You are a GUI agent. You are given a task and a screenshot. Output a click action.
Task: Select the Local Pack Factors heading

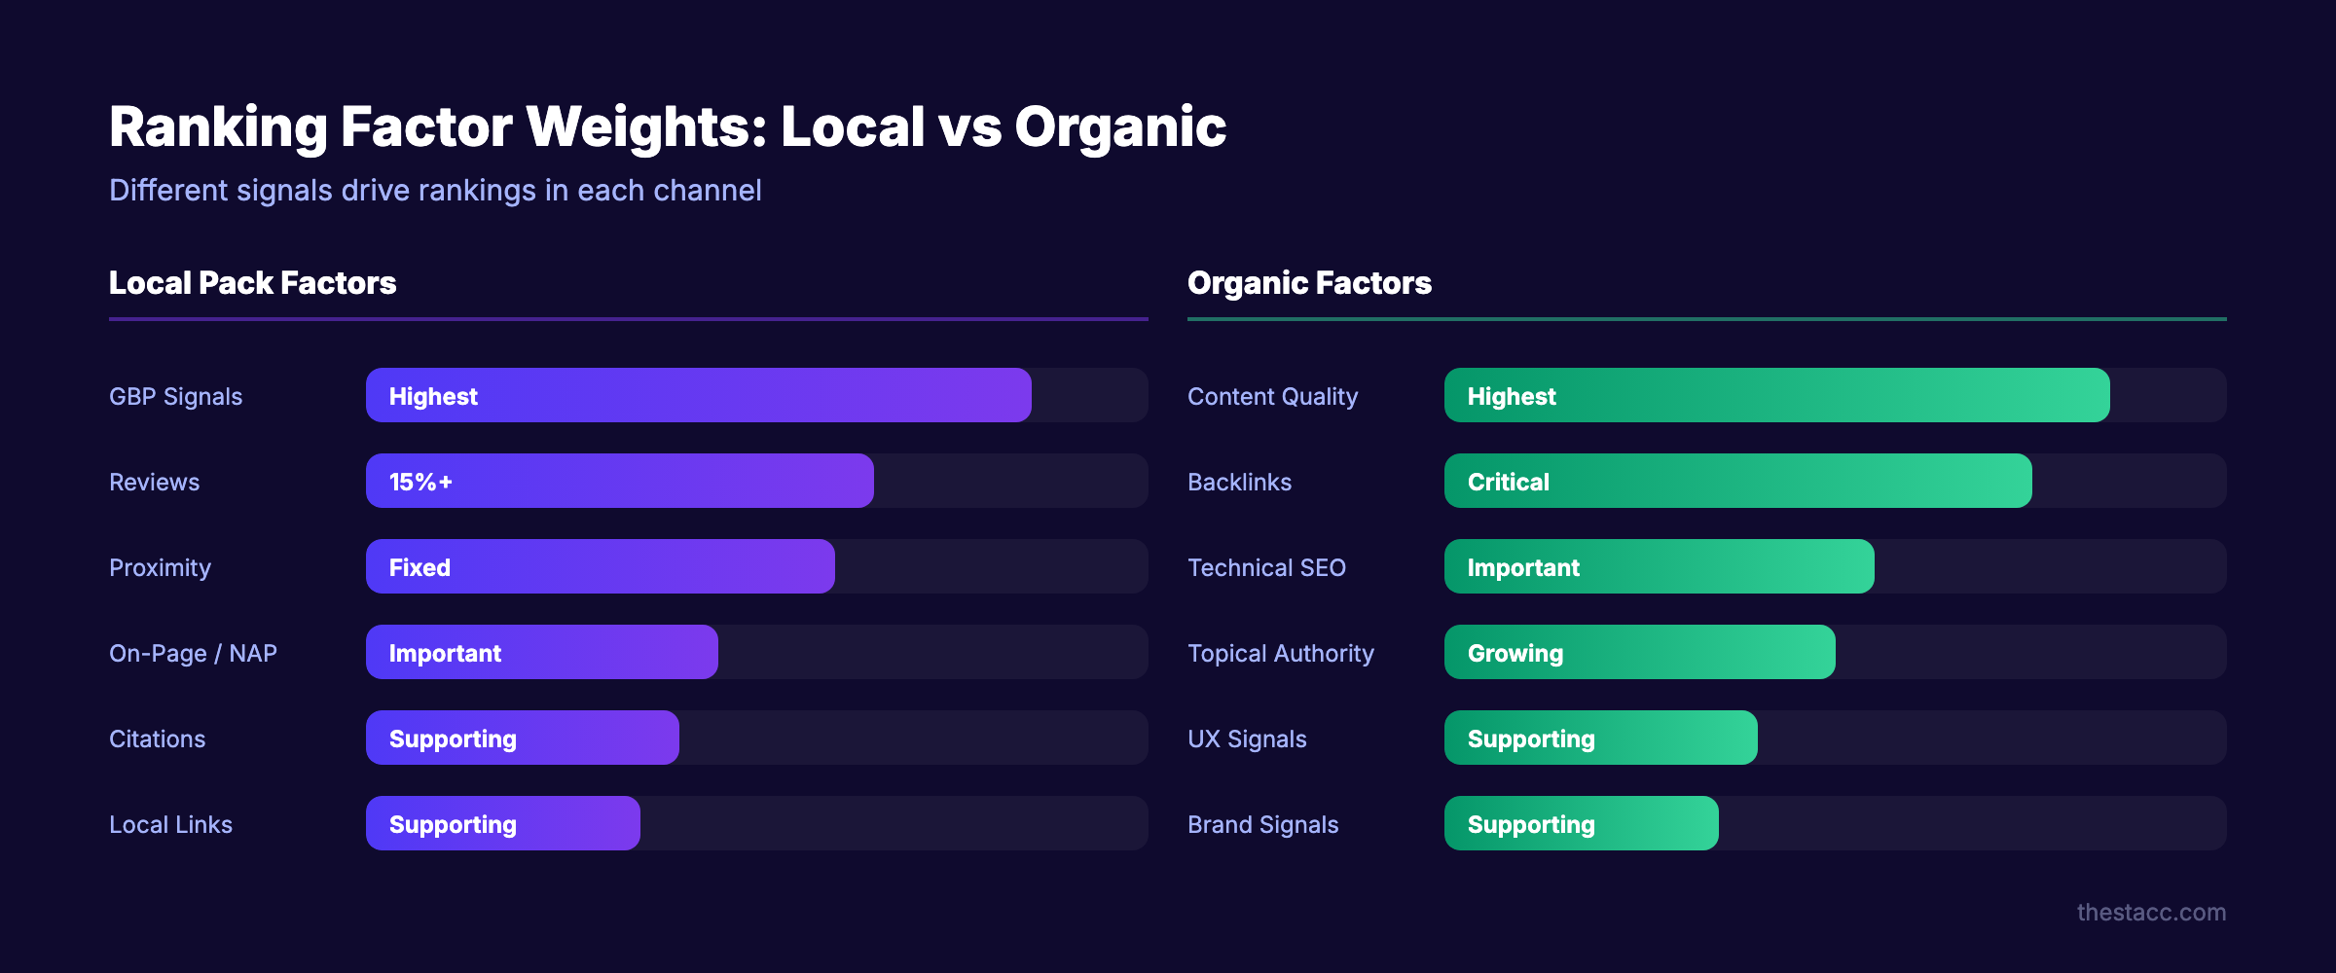(253, 283)
